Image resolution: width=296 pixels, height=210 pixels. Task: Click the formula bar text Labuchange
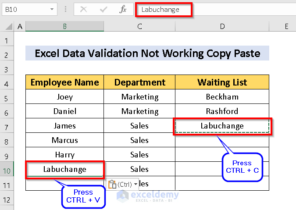(x=160, y=10)
